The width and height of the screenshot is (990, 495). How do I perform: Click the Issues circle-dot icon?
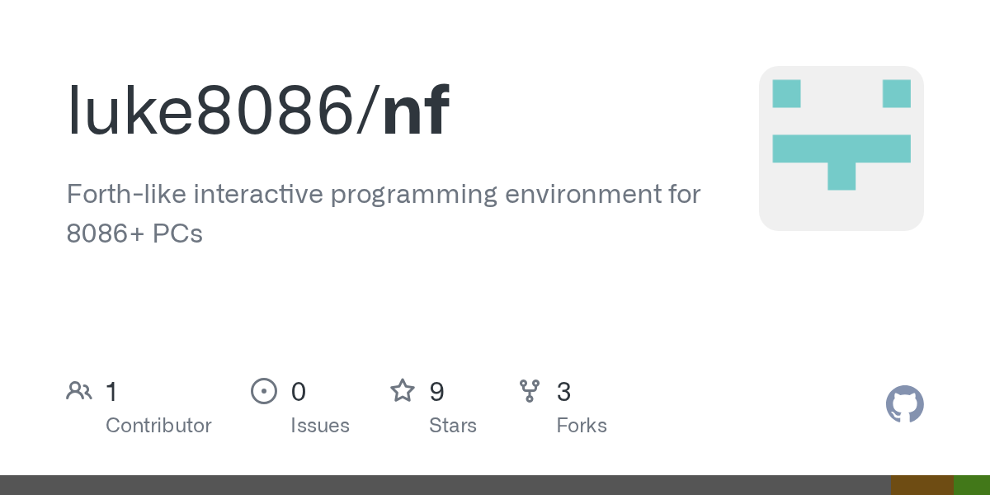pos(263,391)
